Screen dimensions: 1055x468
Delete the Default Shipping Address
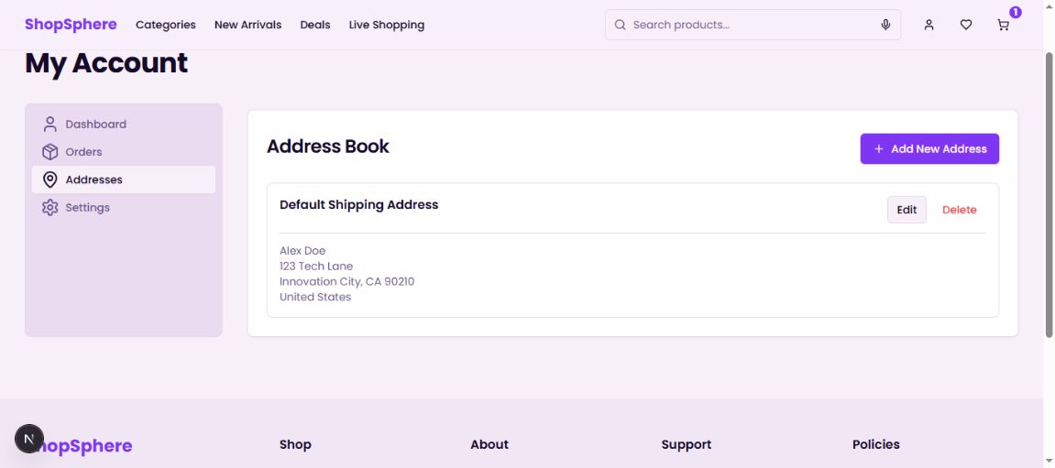959,210
